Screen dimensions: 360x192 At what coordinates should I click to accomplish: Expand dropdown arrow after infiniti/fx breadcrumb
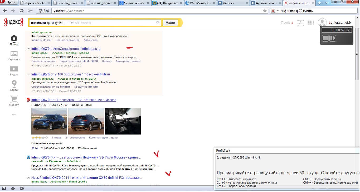coord(80,161)
